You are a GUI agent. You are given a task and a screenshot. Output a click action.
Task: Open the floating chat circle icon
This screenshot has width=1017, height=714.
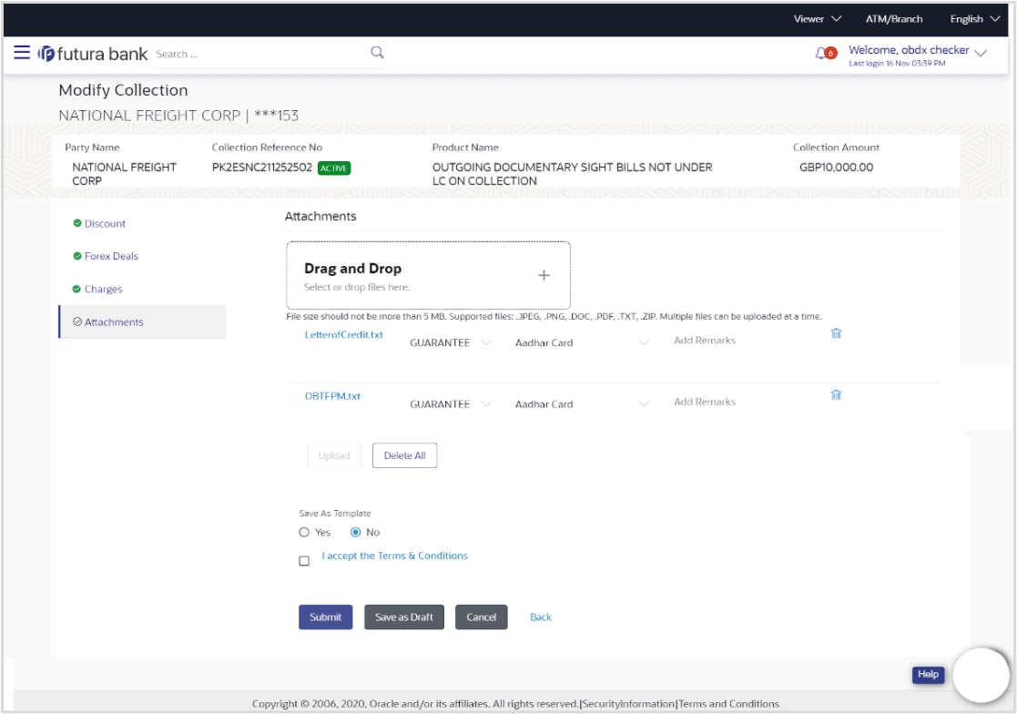coord(982,676)
